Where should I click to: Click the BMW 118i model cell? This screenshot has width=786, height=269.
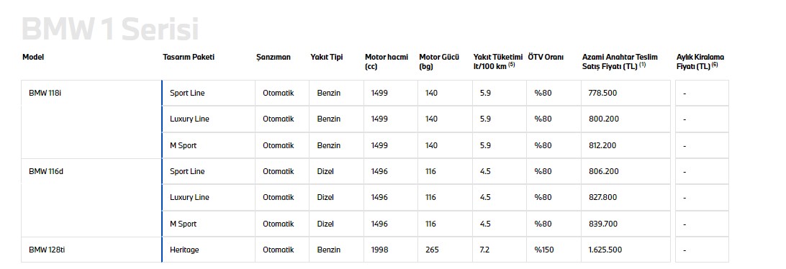tap(91, 119)
